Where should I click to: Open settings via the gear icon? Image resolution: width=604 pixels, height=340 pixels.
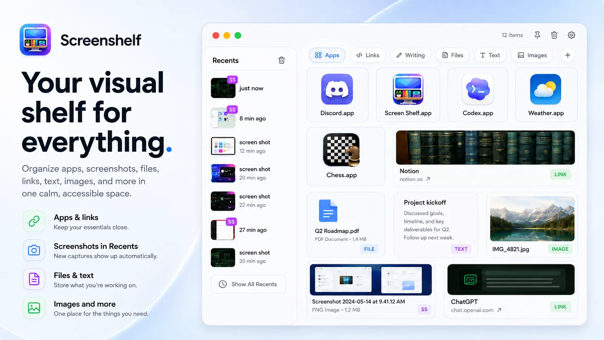click(x=571, y=35)
